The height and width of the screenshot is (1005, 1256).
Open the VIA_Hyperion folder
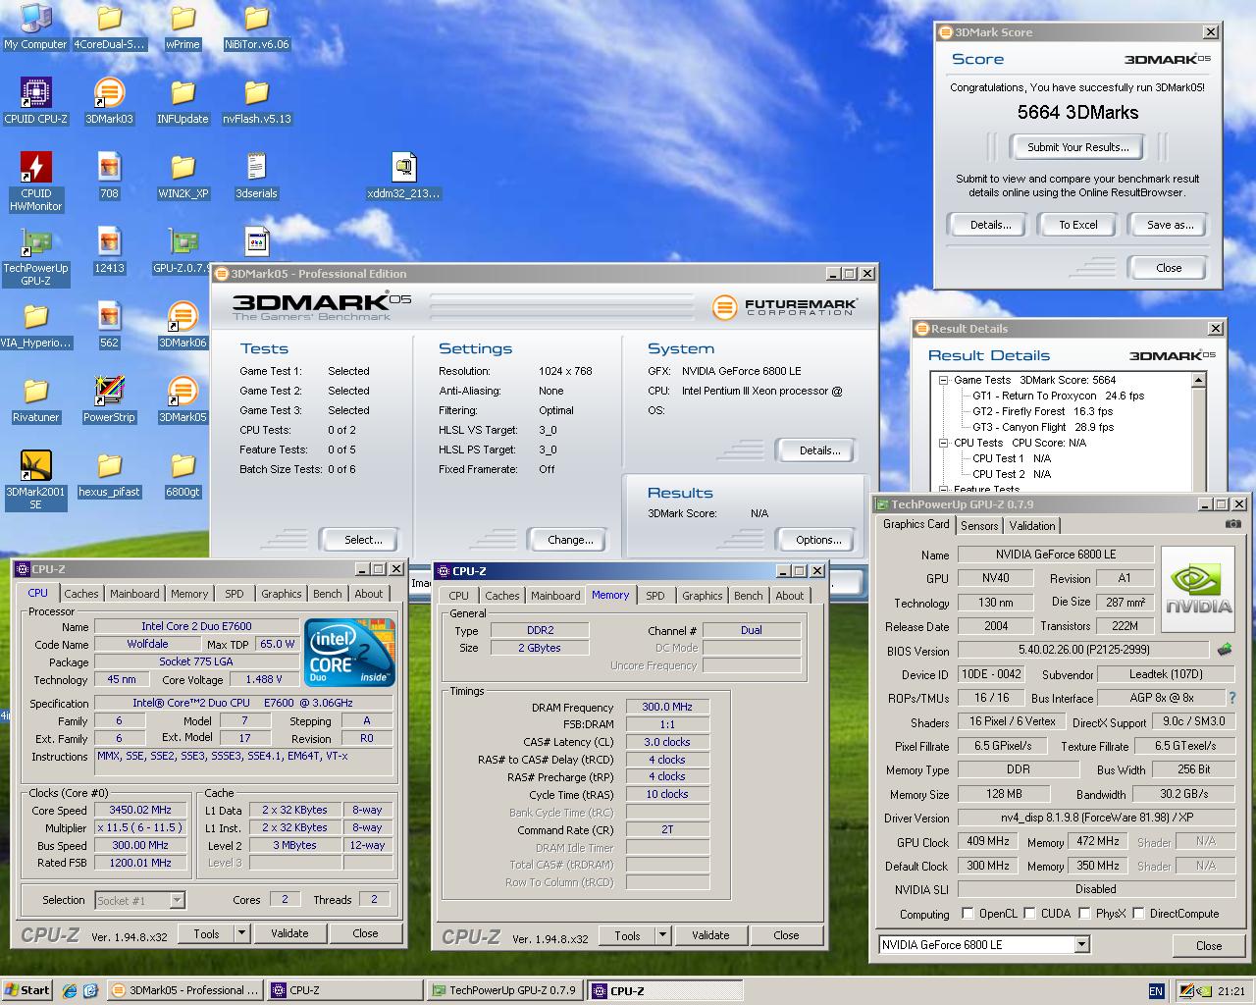pos(35,325)
